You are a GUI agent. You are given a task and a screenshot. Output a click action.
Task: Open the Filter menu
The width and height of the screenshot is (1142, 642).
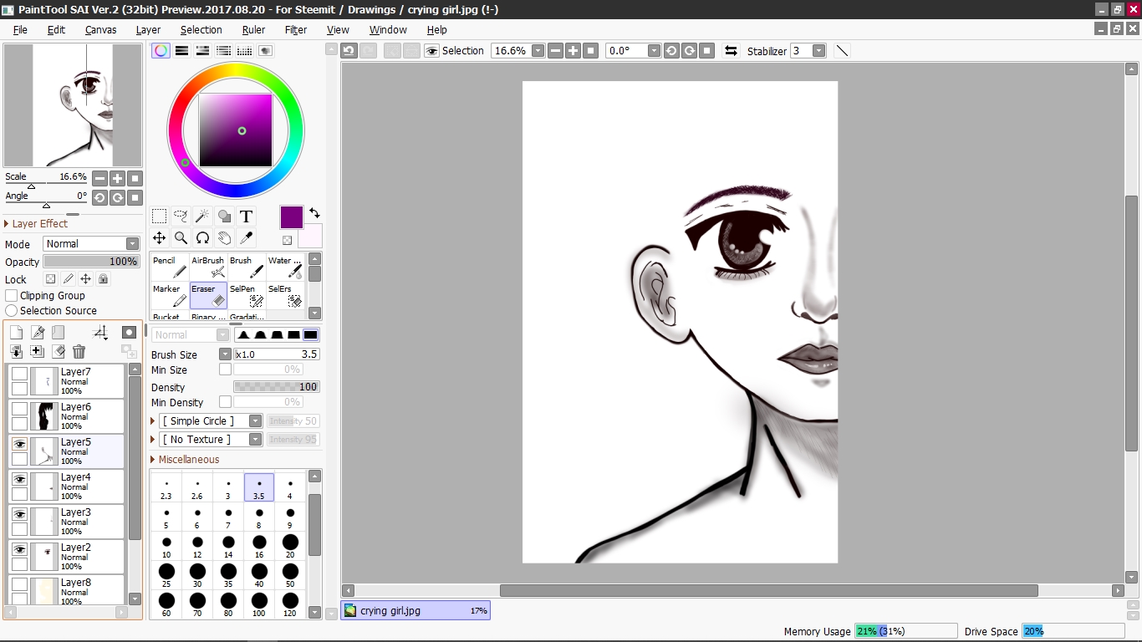pyautogui.click(x=296, y=29)
